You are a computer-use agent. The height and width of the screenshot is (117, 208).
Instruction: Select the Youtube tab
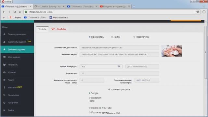tap(43, 29)
